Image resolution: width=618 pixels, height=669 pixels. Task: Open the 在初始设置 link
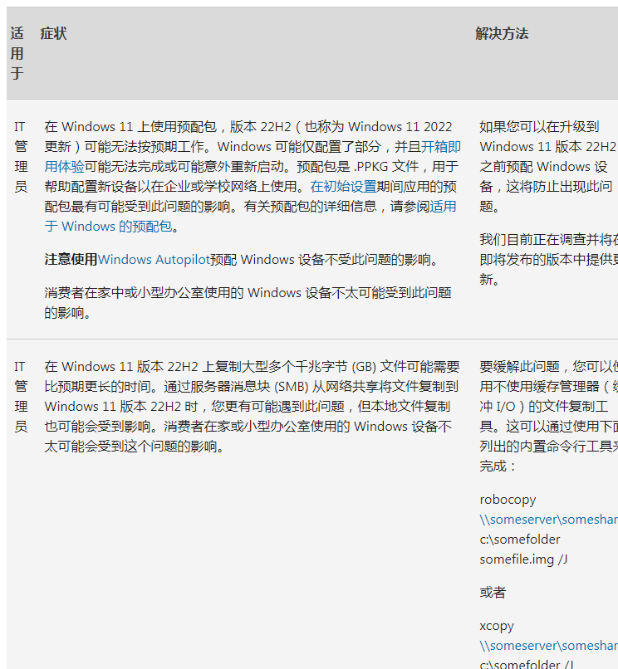343,187
